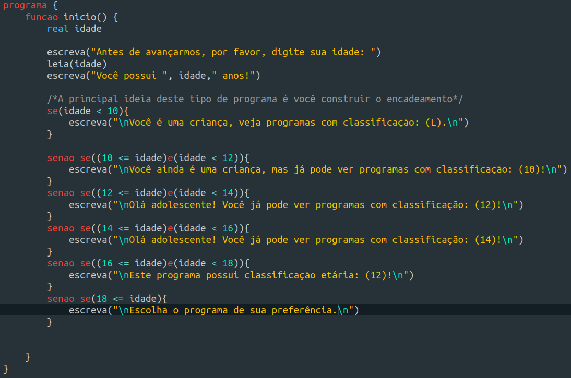Click the "idade" variable in the real declaration
The image size is (571, 378).
click(88, 29)
